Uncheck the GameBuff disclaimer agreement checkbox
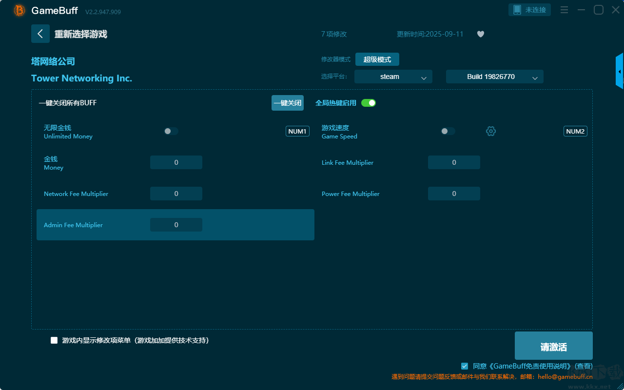 tap(465, 366)
